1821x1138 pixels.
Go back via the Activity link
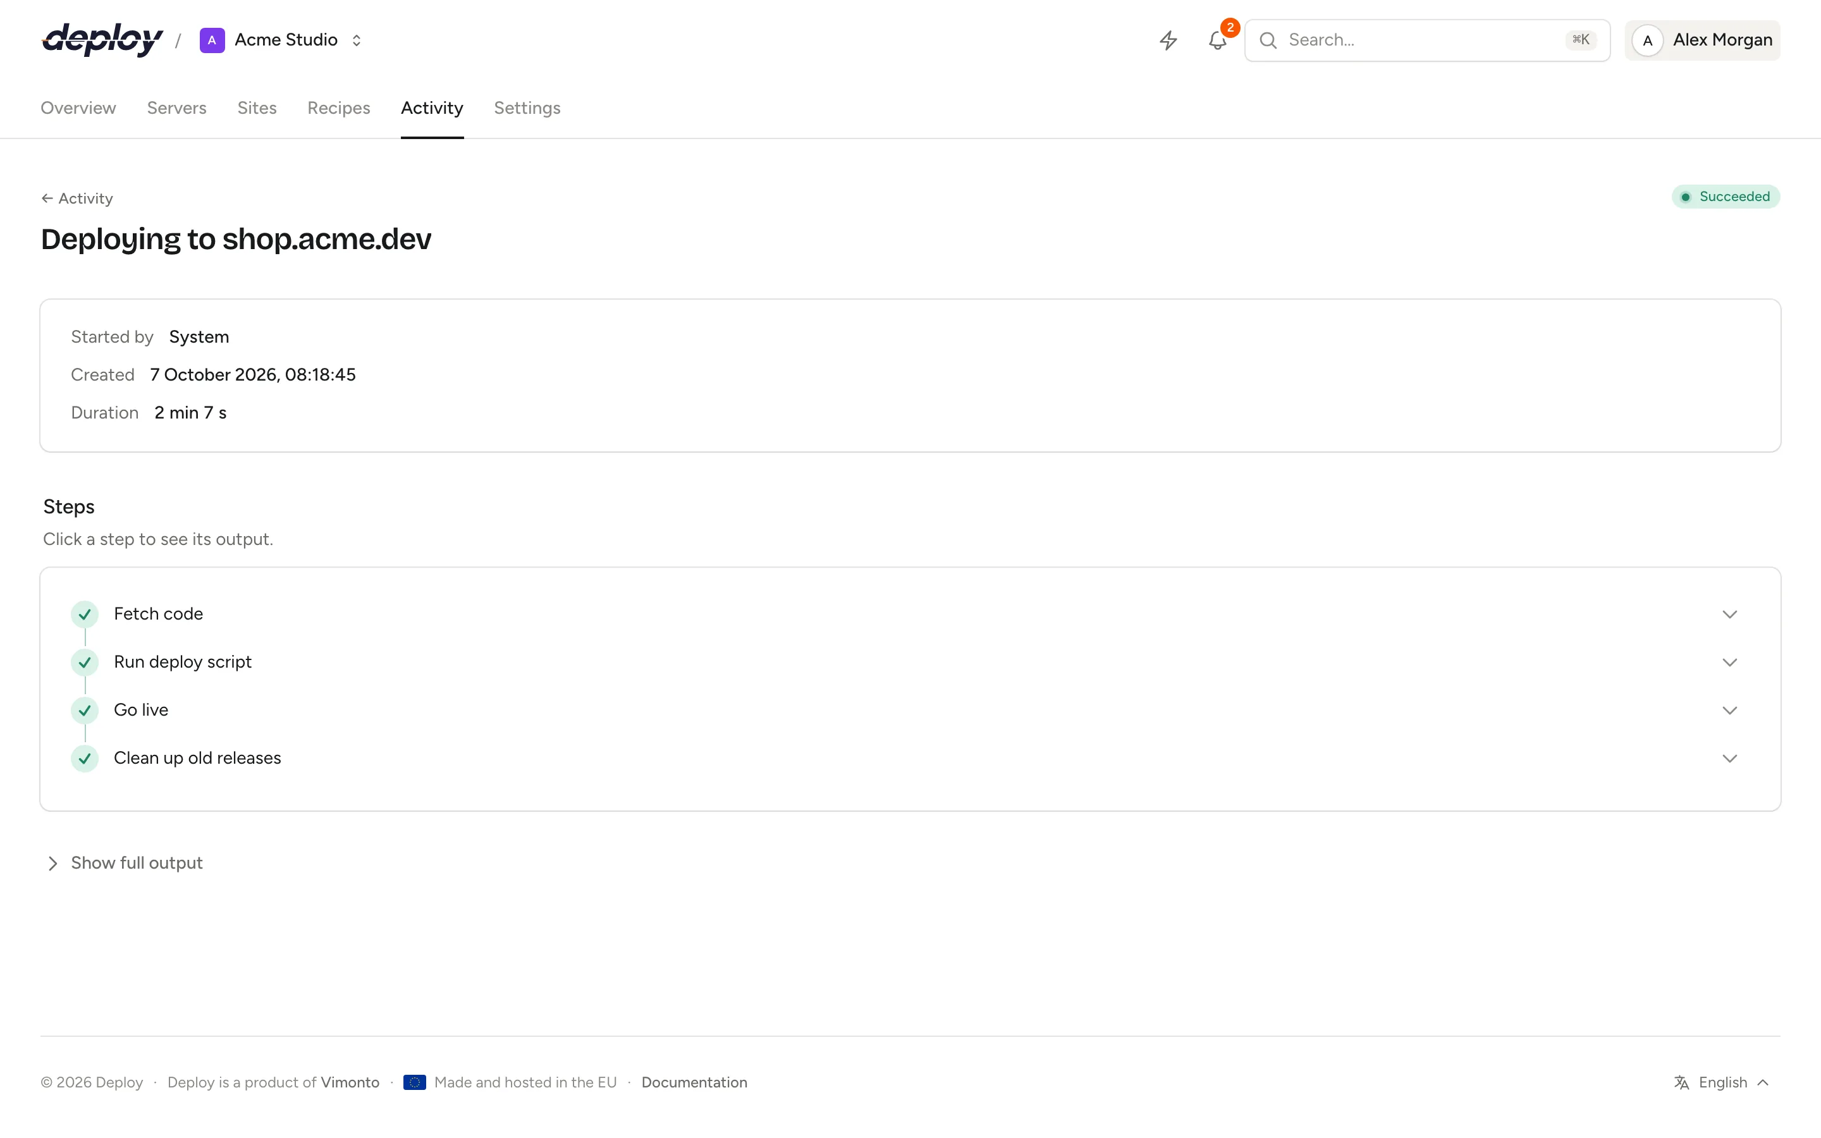tap(77, 199)
